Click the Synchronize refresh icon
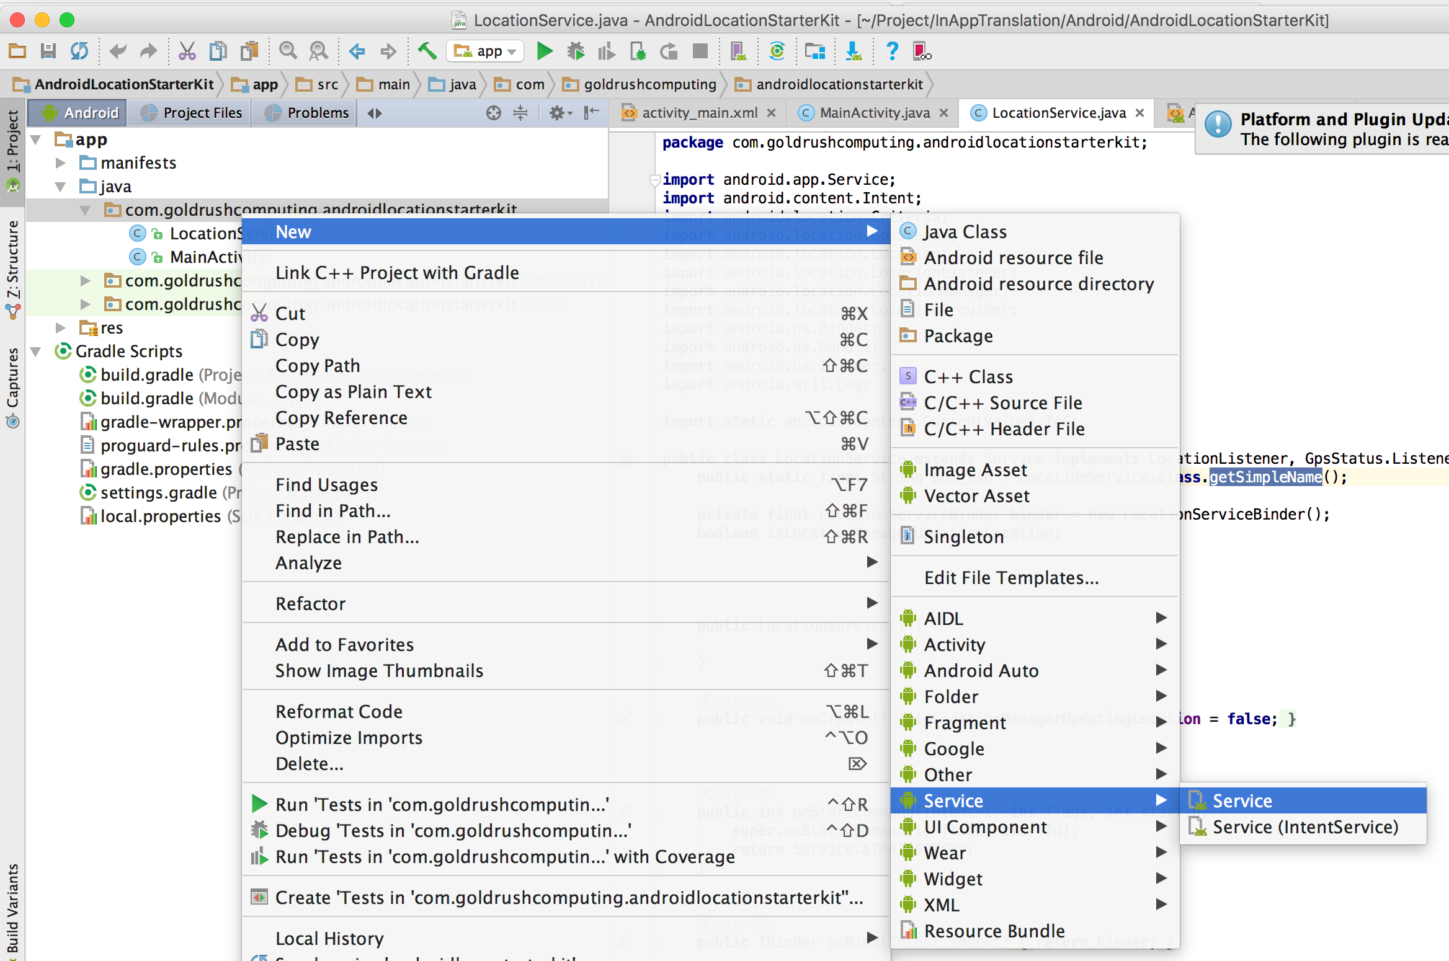This screenshot has height=961, width=1449. click(x=79, y=51)
